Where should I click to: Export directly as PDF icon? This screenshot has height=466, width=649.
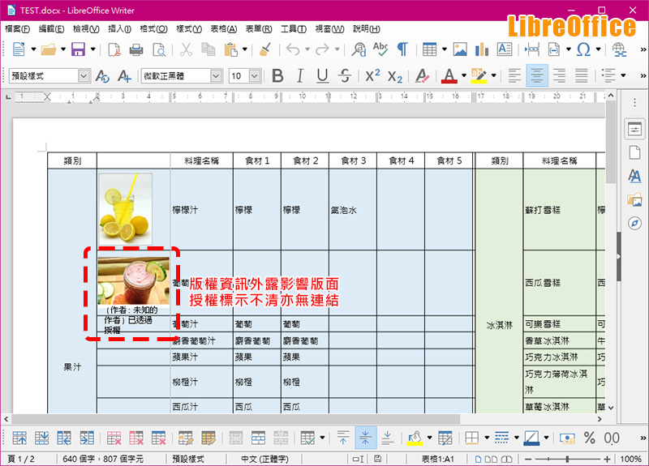pos(114,49)
